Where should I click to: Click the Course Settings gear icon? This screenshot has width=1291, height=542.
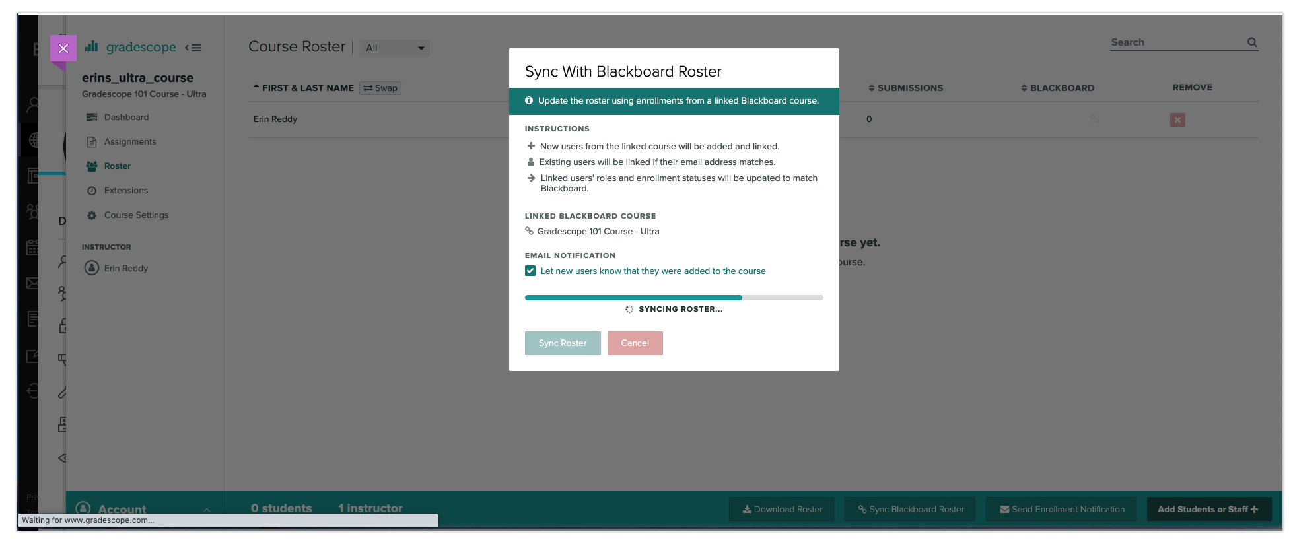point(92,215)
